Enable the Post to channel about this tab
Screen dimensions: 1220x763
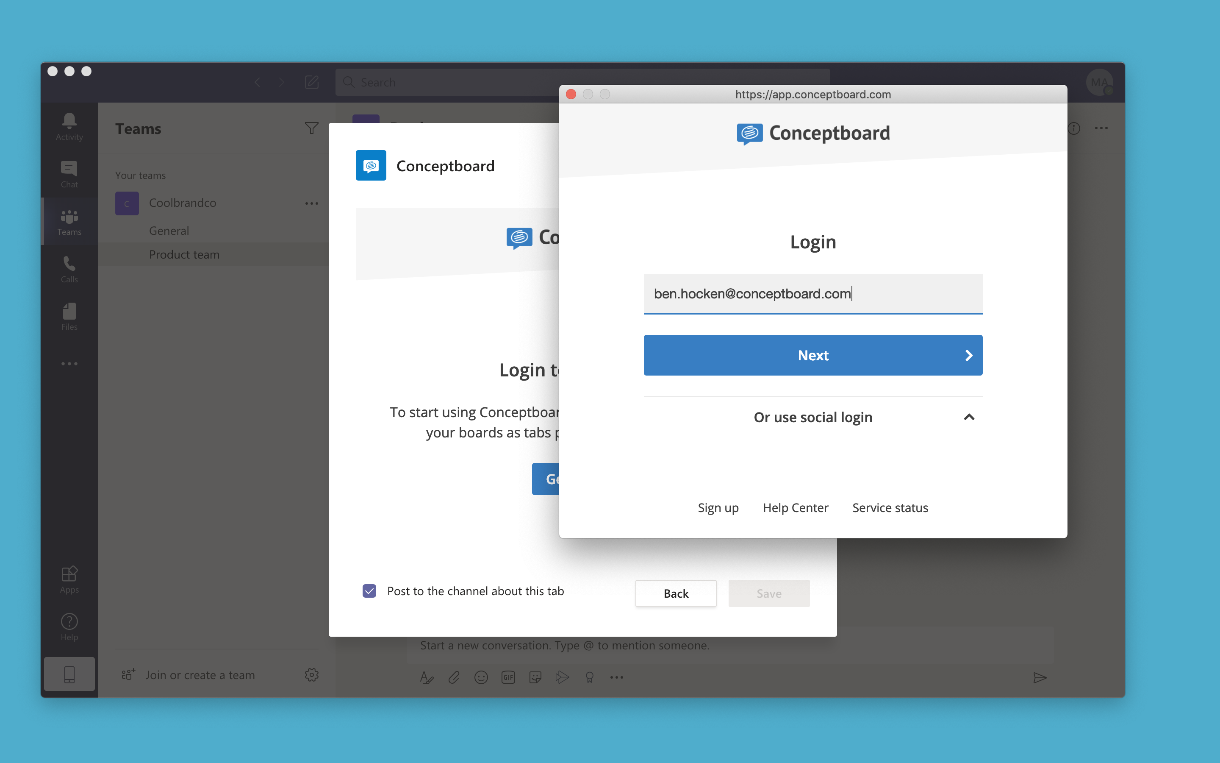click(x=370, y=590)
